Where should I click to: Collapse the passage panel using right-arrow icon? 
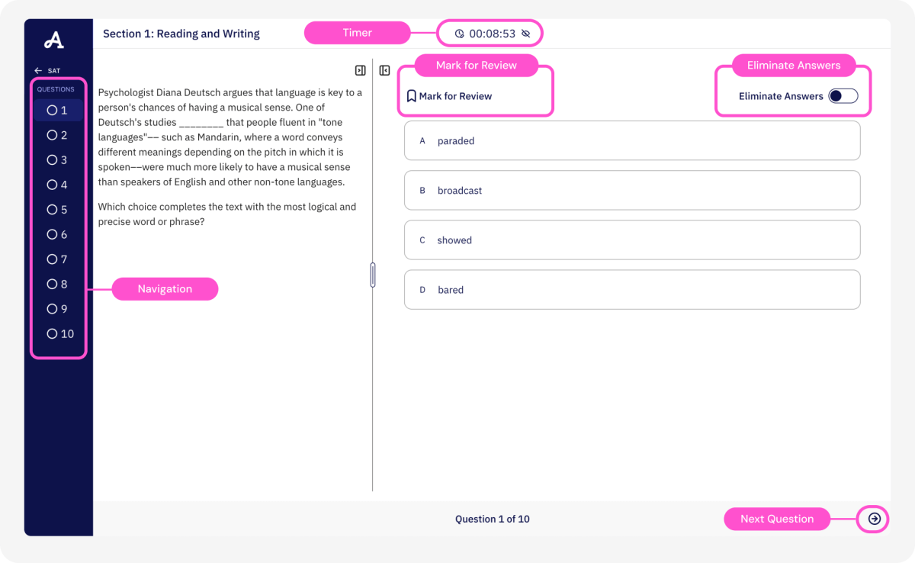point(361,70)
